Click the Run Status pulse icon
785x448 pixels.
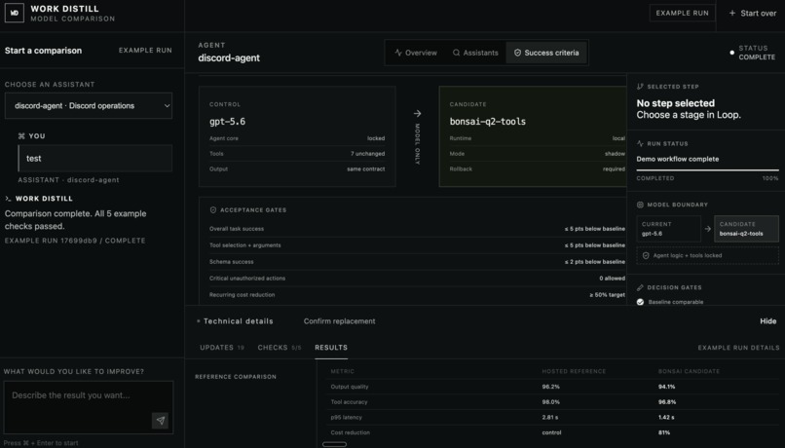[640, 144]
